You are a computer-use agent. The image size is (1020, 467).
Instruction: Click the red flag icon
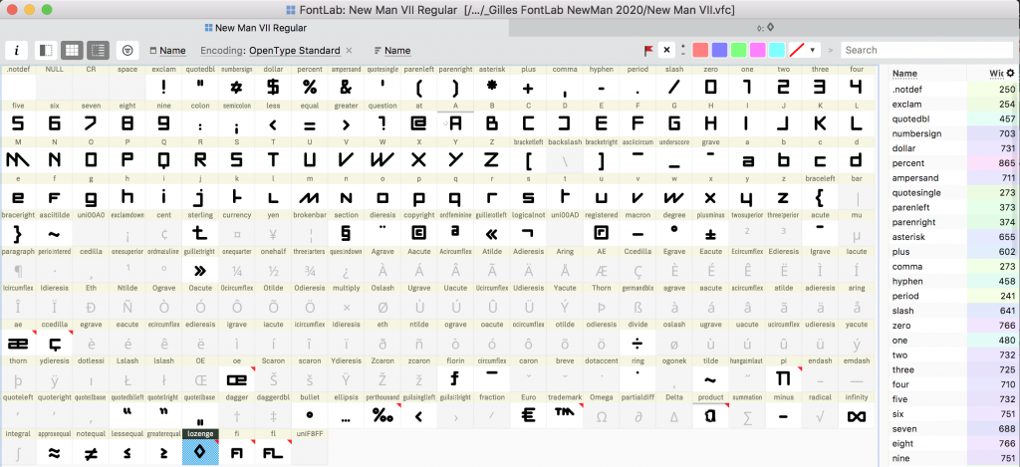point(648,50)
